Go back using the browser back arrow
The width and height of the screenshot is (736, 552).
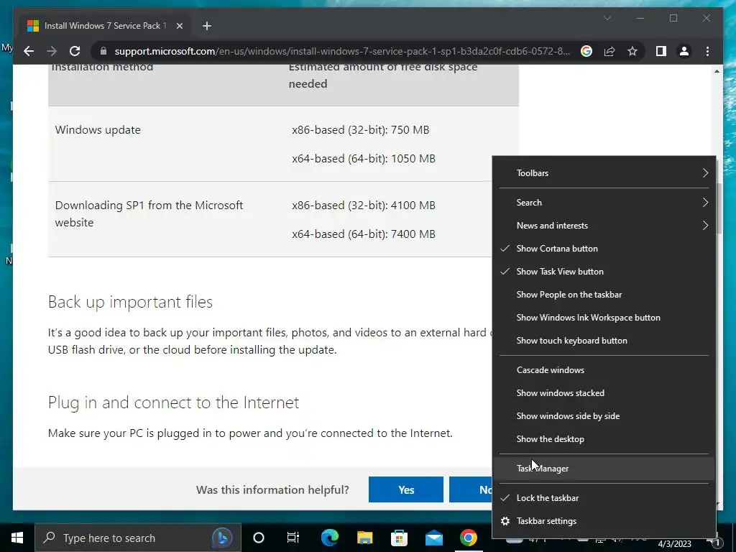29,51
